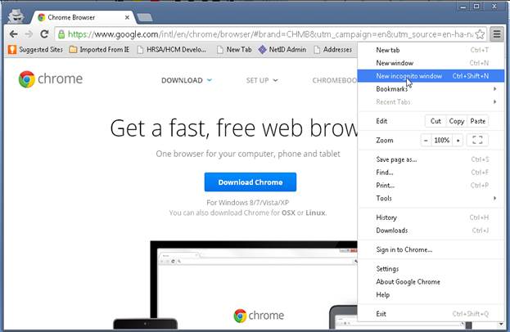This screenshot has height=332, width=510.
Task: Open the Imported From IE bookmark folder
Action: tap(99, 50)
